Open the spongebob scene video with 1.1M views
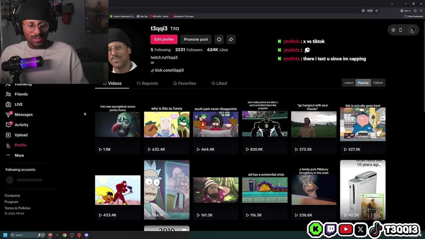The image size is (425, 239). coord(118,124)
